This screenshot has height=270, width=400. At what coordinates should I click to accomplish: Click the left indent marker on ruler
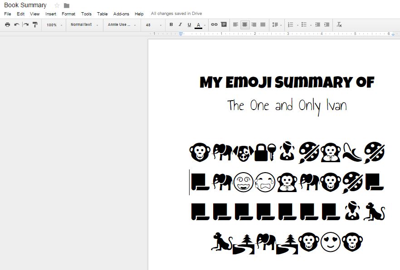coord(181,34)
